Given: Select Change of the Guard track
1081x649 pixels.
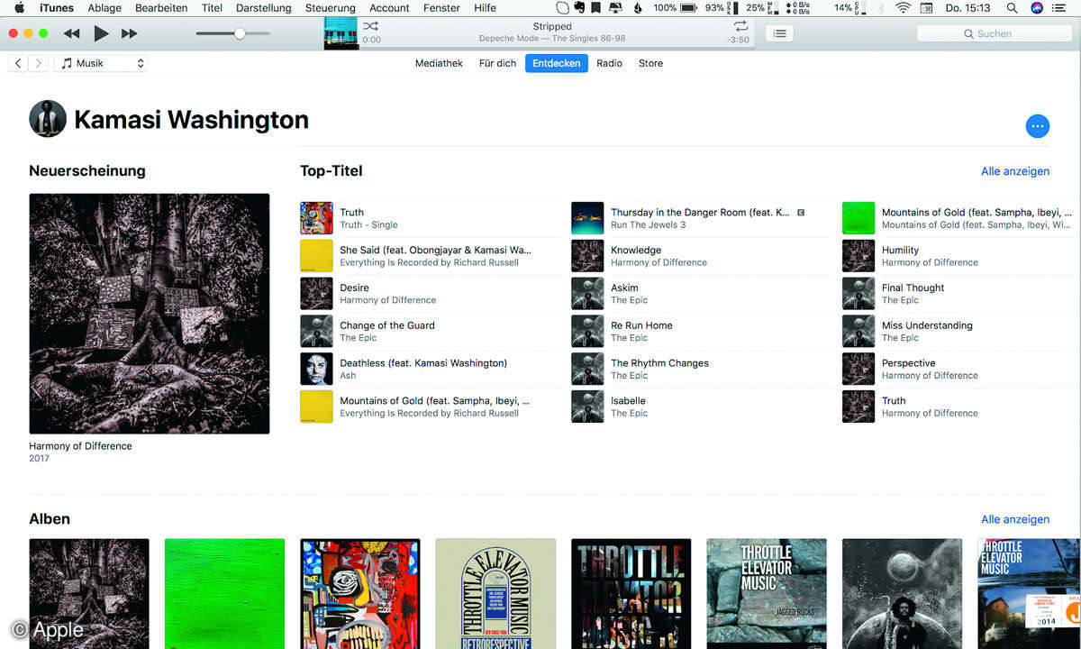Looking at the screenshot, I should coord(431,332).
